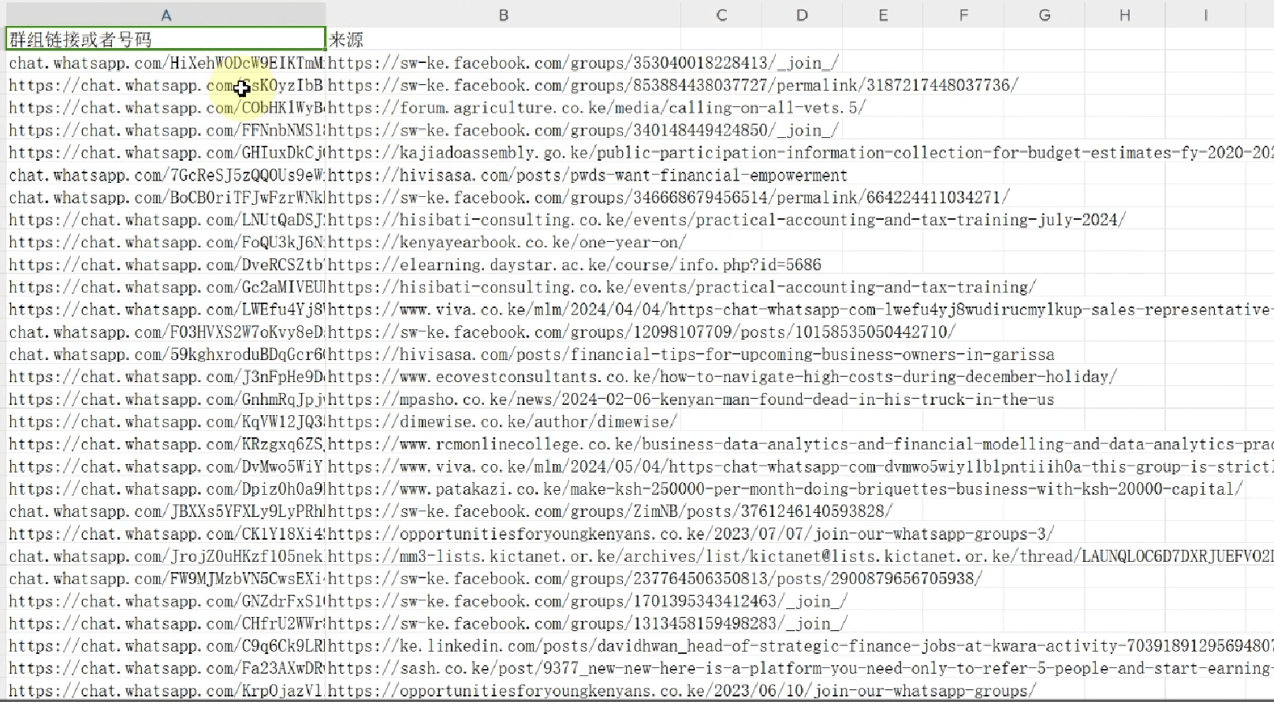
Task: Click cell chat.whatsapp.com/JBXXs5YFXLy9LyPRh
Action: (x=166, y=511)
